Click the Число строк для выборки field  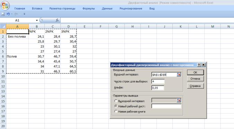(158, 81)
